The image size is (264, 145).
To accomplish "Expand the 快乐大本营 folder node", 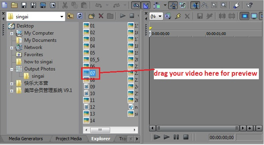I will (x=12, y=84).
